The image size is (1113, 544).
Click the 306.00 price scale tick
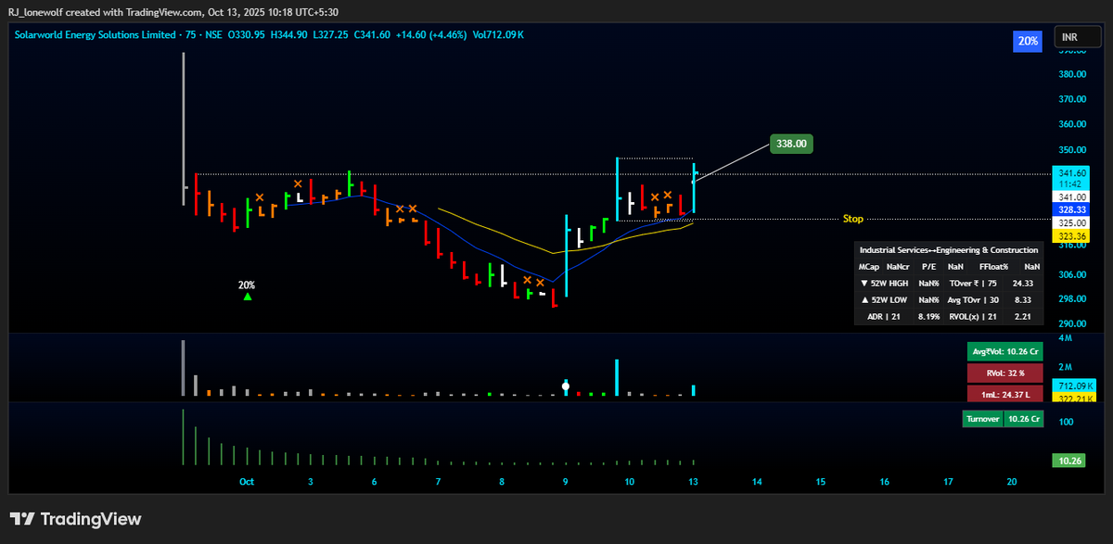coord(1072,274)
